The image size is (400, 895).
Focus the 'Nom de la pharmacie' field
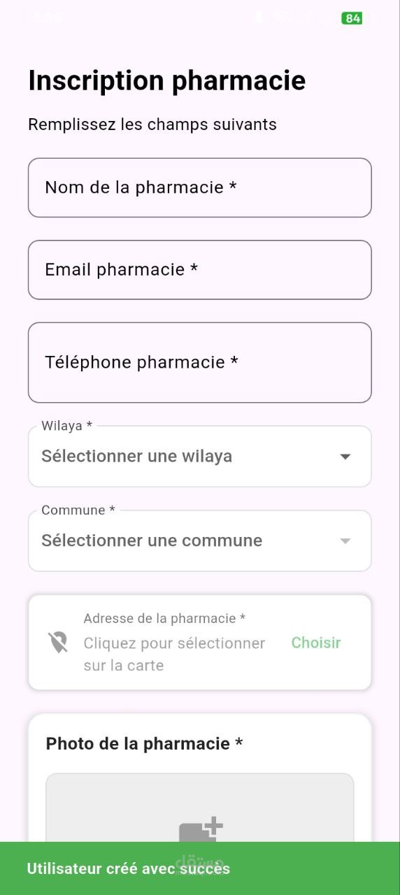click(x=200, y=187)
